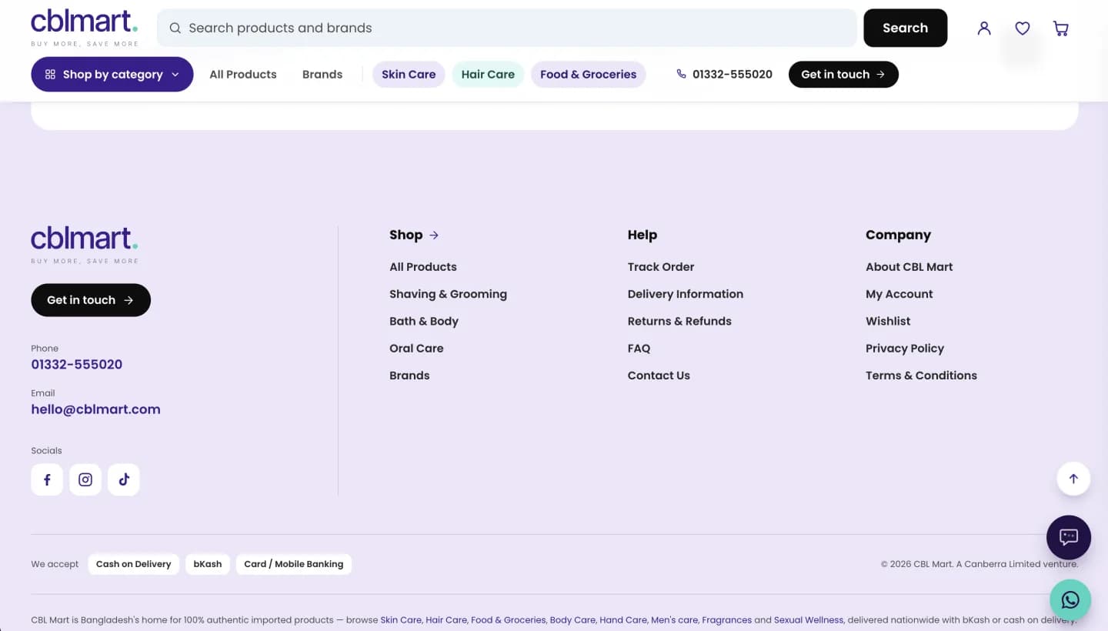Viewport: 1108px width, 631px height.
Task: Open Brands in the navigation bar
Action: tap(322, 75)
